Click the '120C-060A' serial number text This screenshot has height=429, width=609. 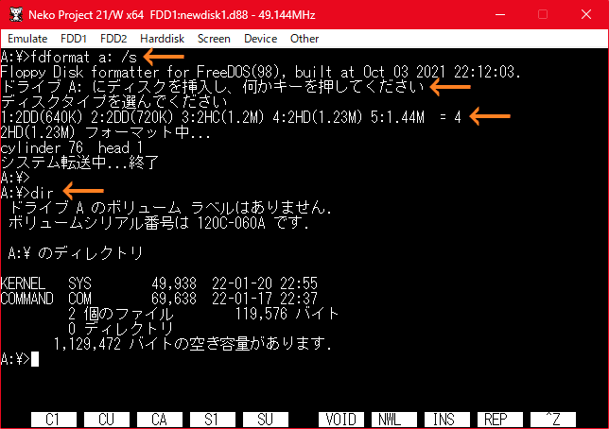click(232, 223)
